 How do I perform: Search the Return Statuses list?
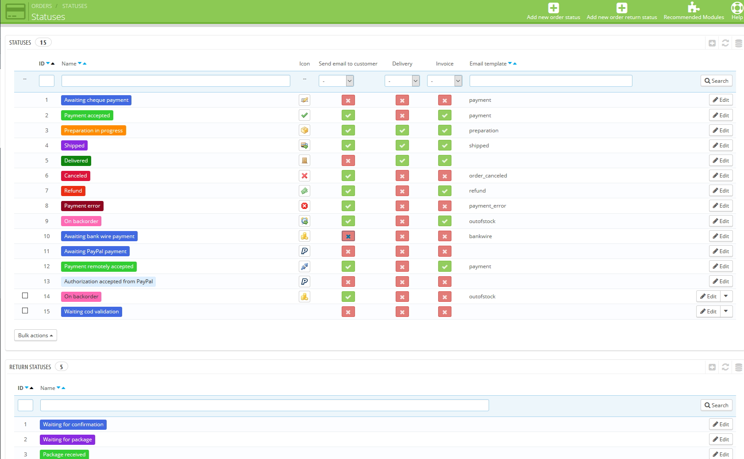pyautogui.click(x=717, y=405)
